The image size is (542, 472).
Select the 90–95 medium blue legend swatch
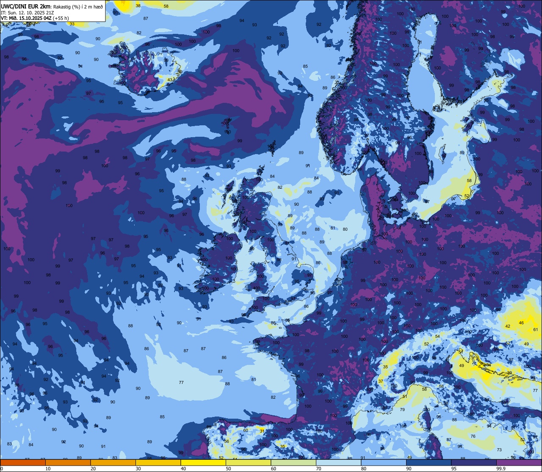point(429,462)
